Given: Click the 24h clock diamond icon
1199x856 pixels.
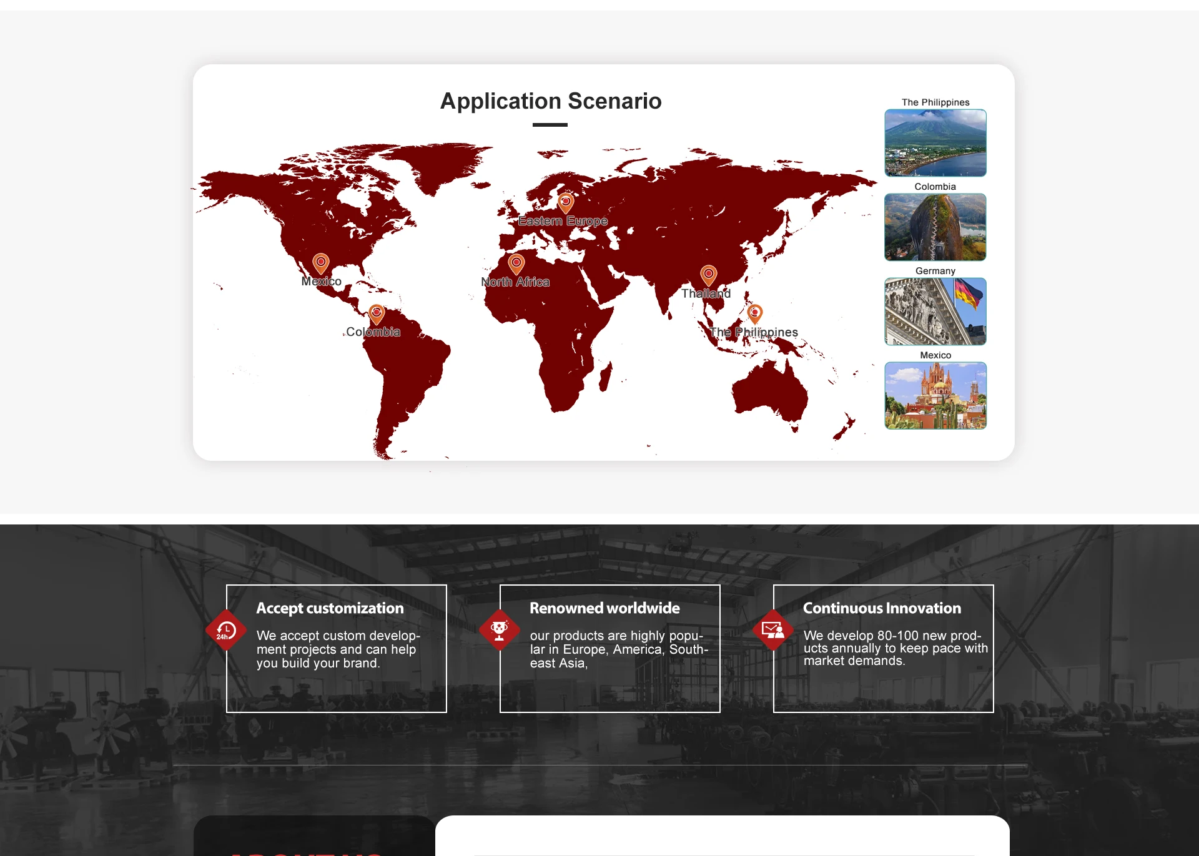Looking at the screenshot, I should tap(226, 630).
